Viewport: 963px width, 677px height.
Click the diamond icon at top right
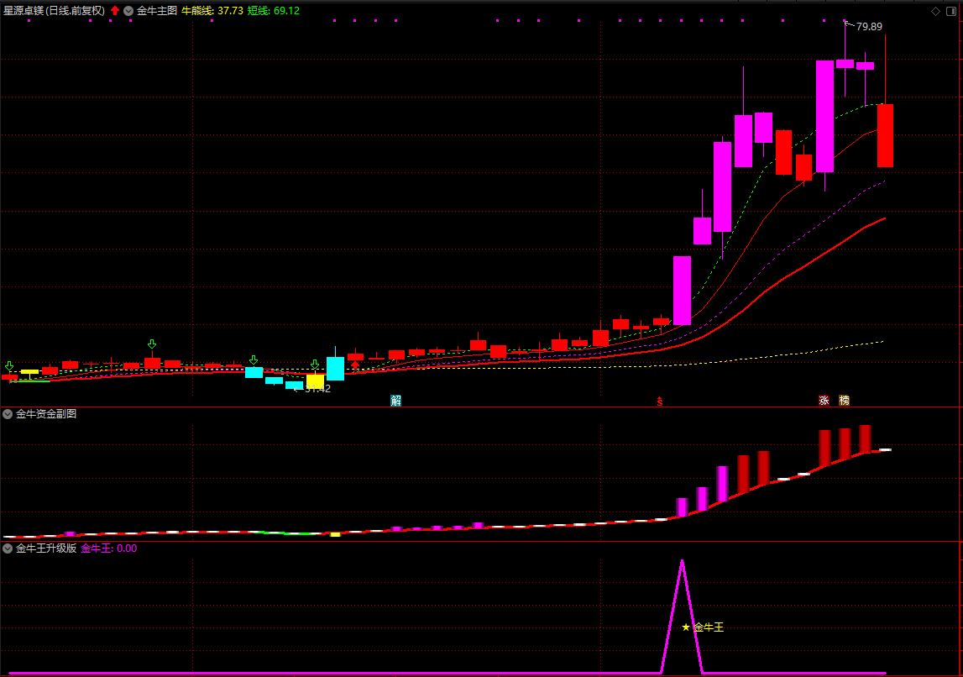pos(935,11)
